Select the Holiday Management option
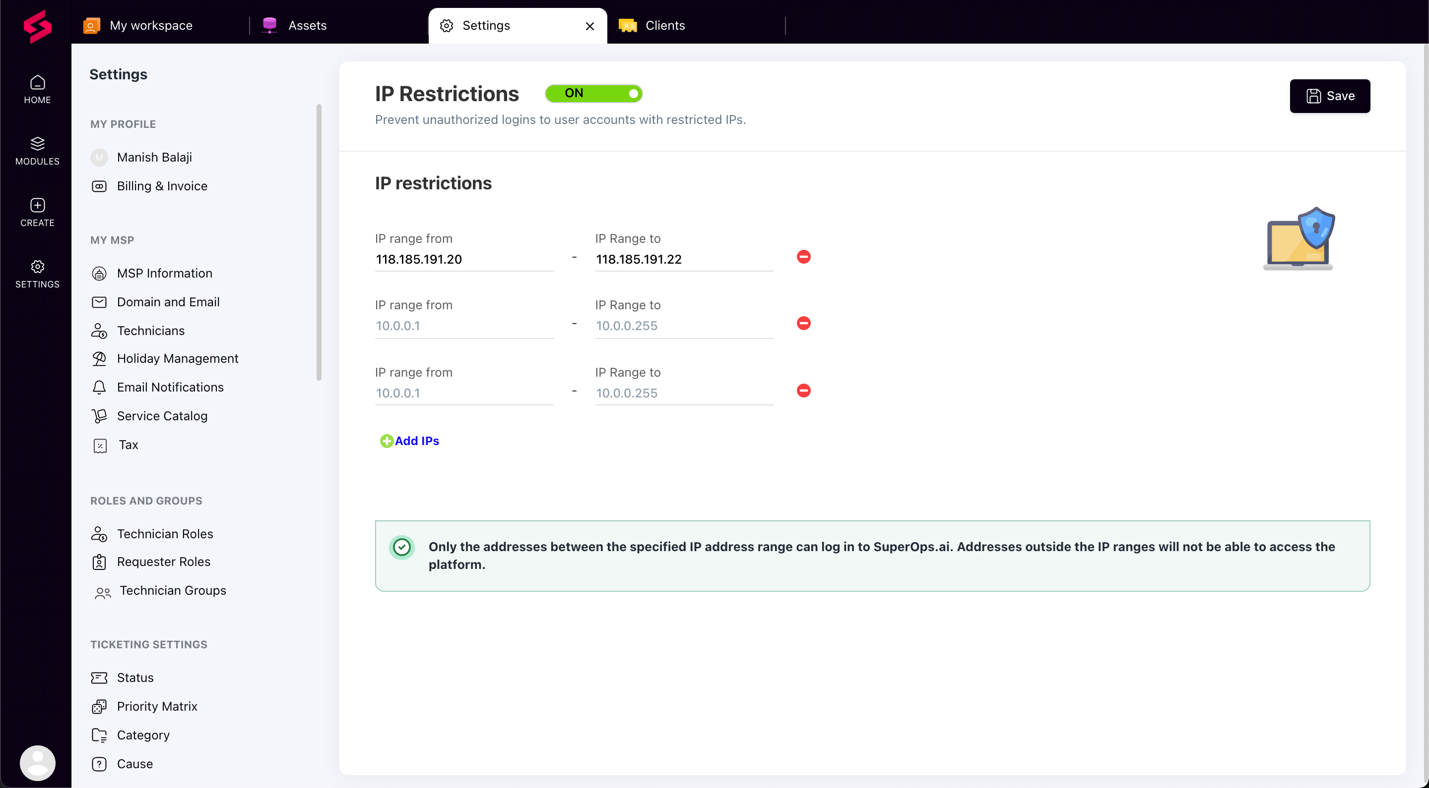This screenshot has height=788, width=1429. pos(178,358)
